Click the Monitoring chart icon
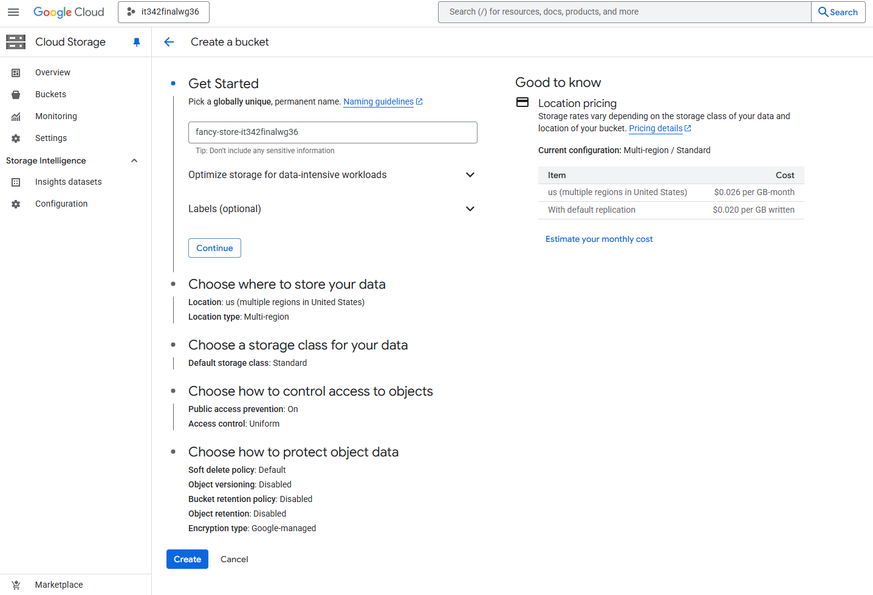The image size is (873, 595). [x=16, y=117]
